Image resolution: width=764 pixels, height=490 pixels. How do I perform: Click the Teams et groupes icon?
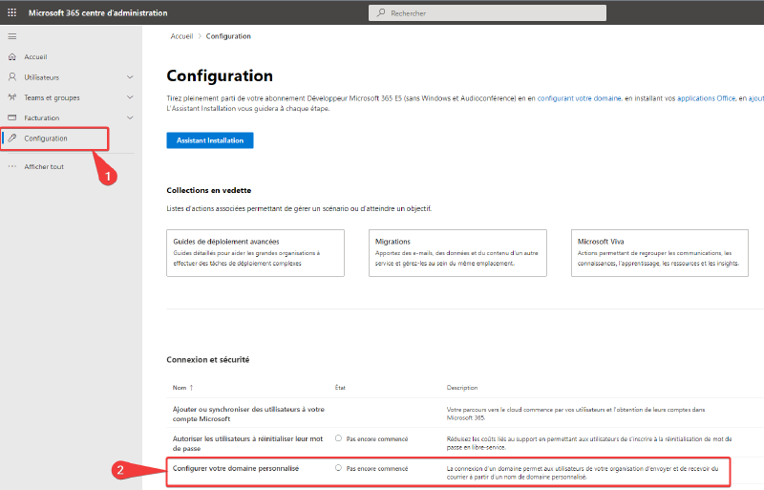(12, 97)
